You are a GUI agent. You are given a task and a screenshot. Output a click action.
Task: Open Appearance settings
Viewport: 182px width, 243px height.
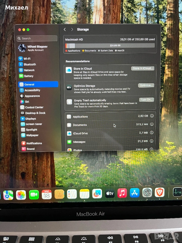pyautogui.click(x=30, y=96)
